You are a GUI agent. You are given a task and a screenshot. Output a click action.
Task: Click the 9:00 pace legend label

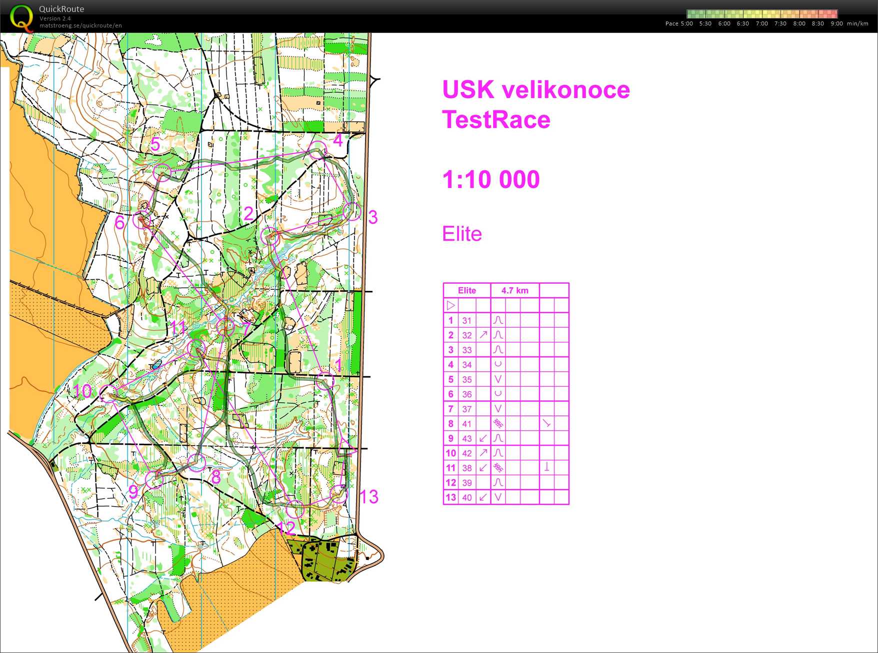[836, 23]
